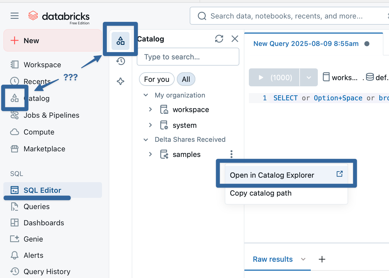The width and height of the screenshot is (389, 278).
Task: Expand the system catalog
Action: click(x=150, y=125)
